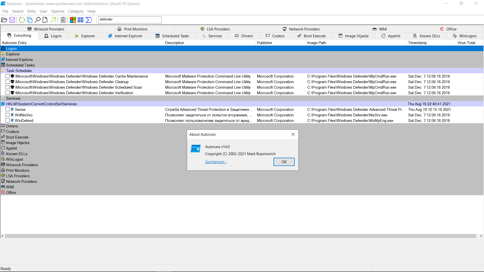Toggle the Sense service checkbox
This screenshot has height=272, width=484.
tap(8, 109)
